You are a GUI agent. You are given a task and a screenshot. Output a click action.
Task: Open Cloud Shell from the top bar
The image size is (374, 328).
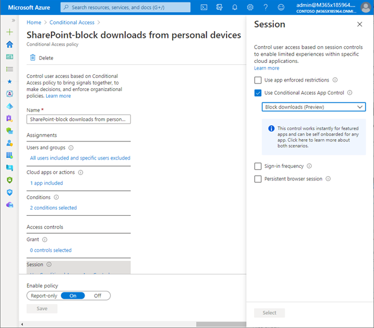pos(204,7)
